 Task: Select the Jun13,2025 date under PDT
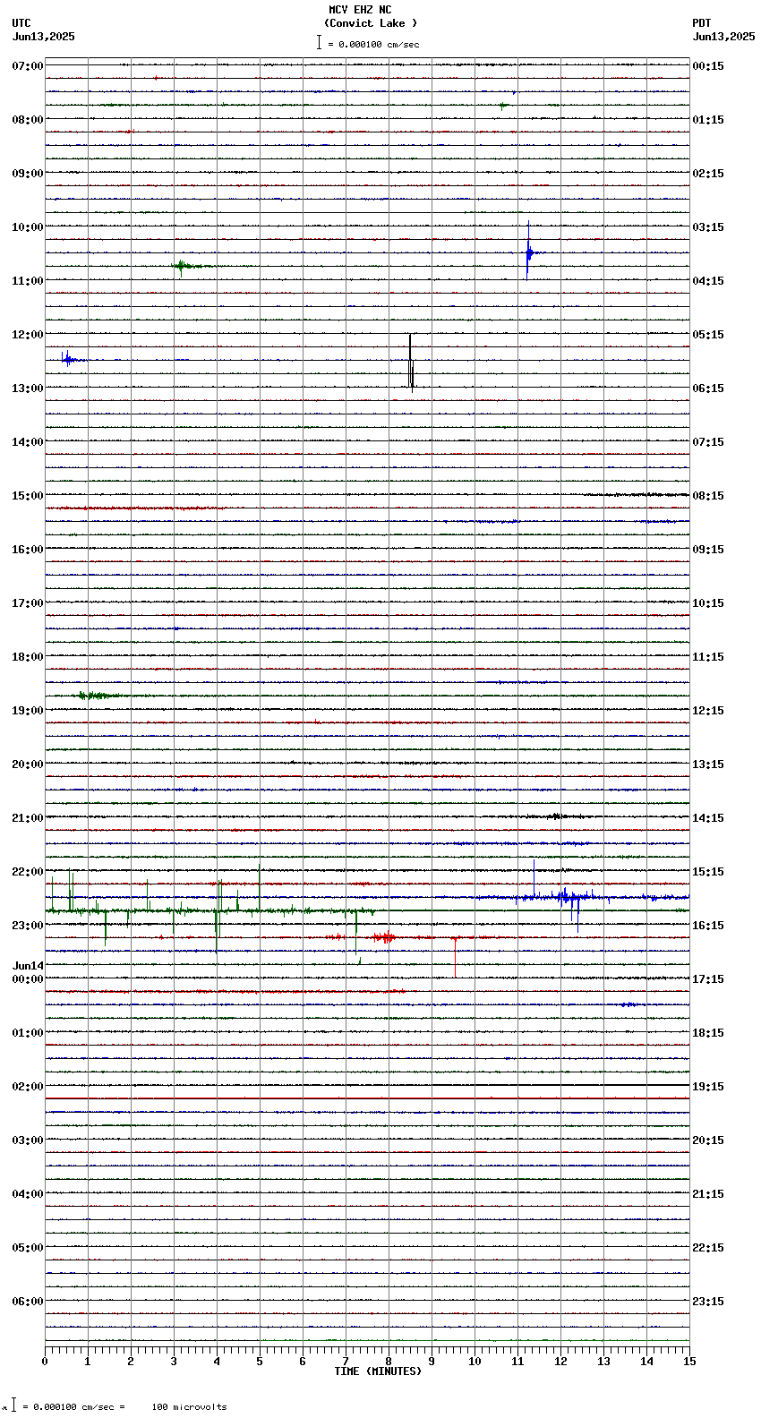coord(723,37)
